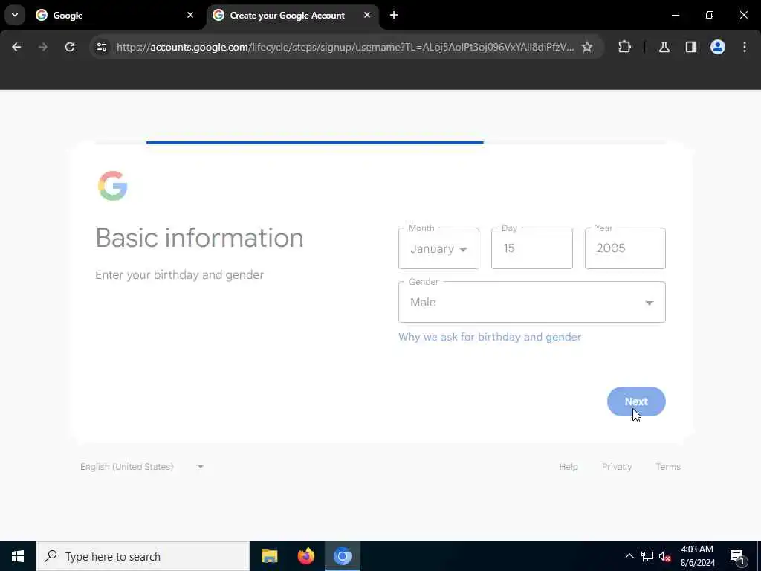Launch Firefox from the taskbar
Image resolution: width=761 pixels, height=571 pixels.
point(305,556)
